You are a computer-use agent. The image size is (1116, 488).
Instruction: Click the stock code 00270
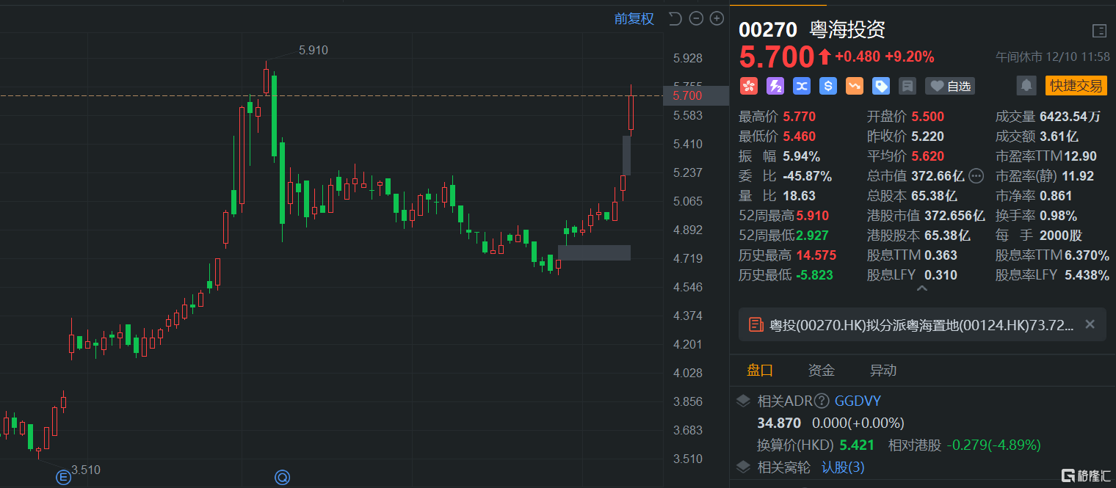coord(767,29)
